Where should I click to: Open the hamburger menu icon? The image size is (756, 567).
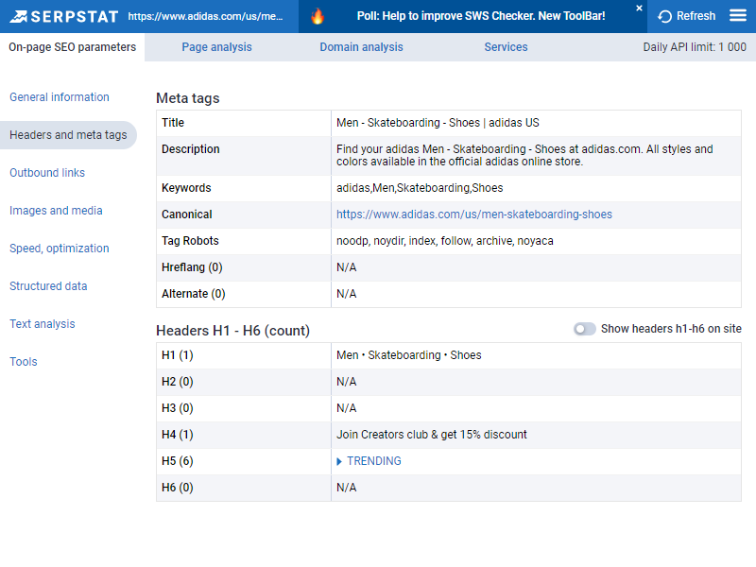[738, 16]
